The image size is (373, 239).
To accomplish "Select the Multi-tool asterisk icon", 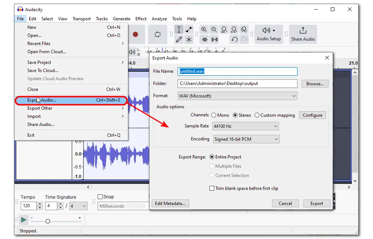I will (x=189, y=39).
